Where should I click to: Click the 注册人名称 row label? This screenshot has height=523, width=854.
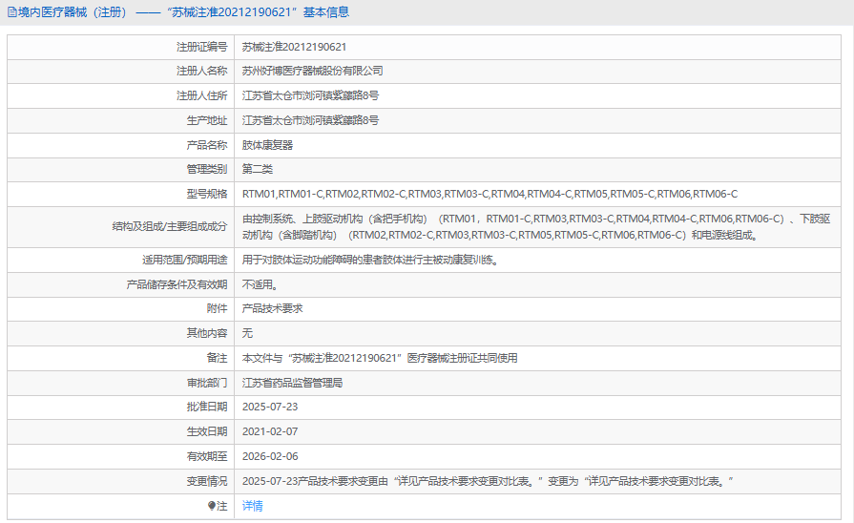point(201,71)
